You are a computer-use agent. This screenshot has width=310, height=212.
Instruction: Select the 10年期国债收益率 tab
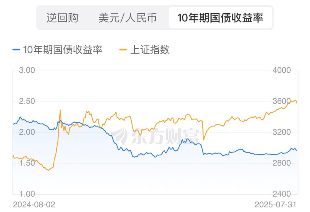[220, 18]
